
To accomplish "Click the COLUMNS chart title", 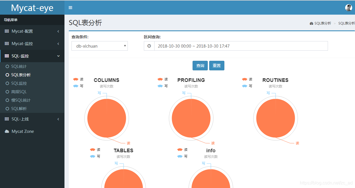I will pos(106,80).
